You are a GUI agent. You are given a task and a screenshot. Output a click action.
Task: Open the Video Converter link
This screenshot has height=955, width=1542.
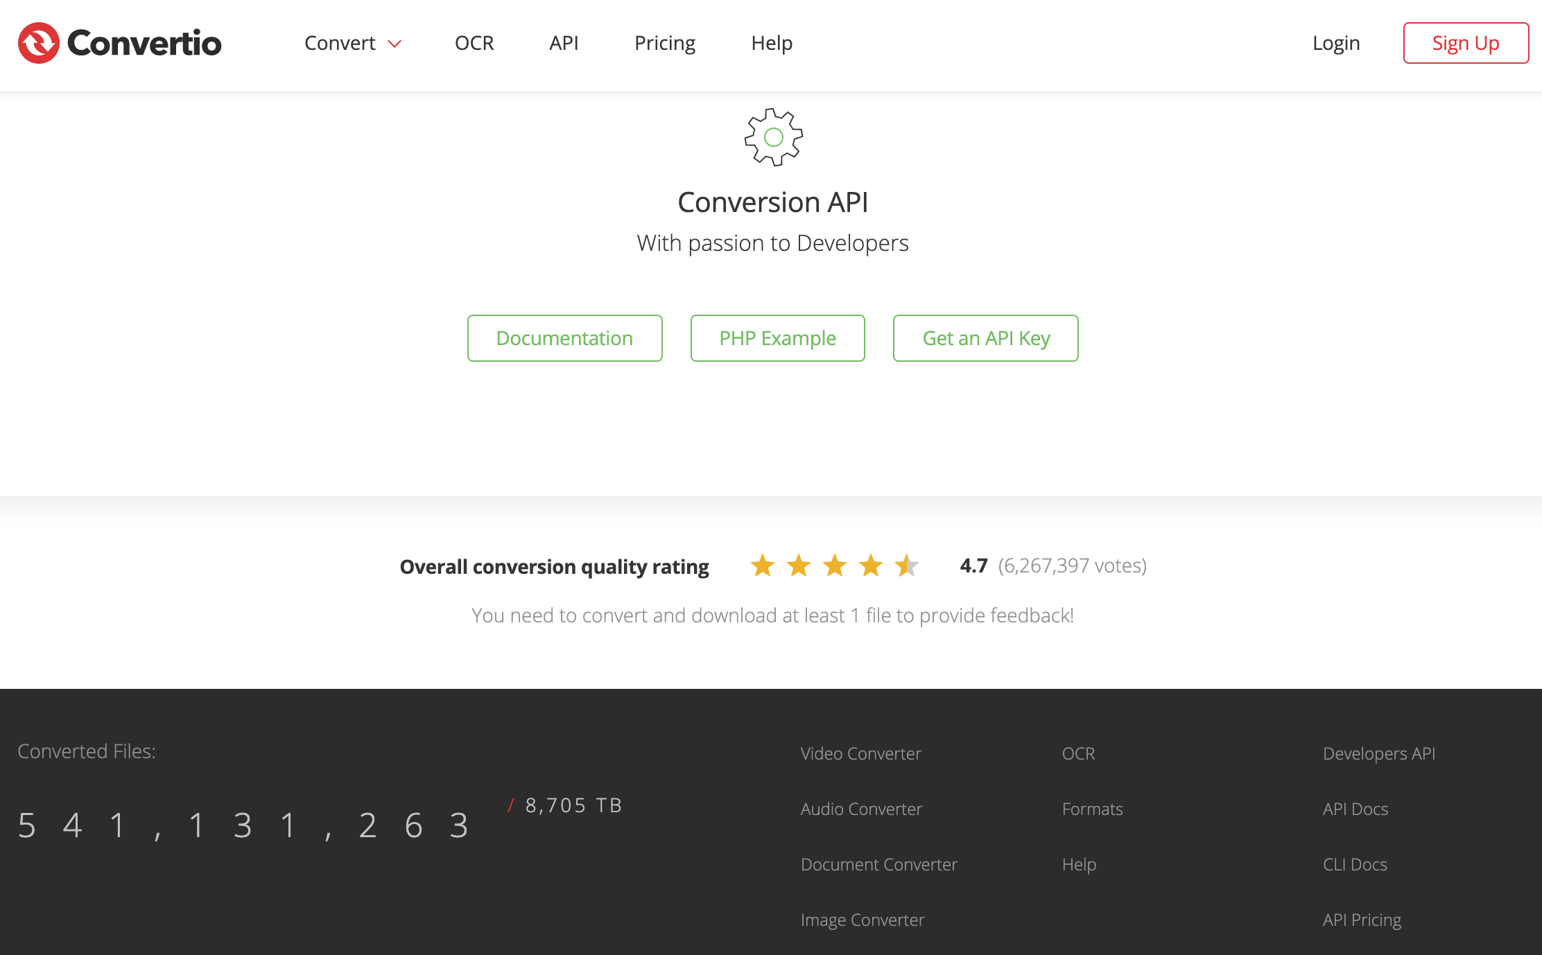(x=860, y=753)
